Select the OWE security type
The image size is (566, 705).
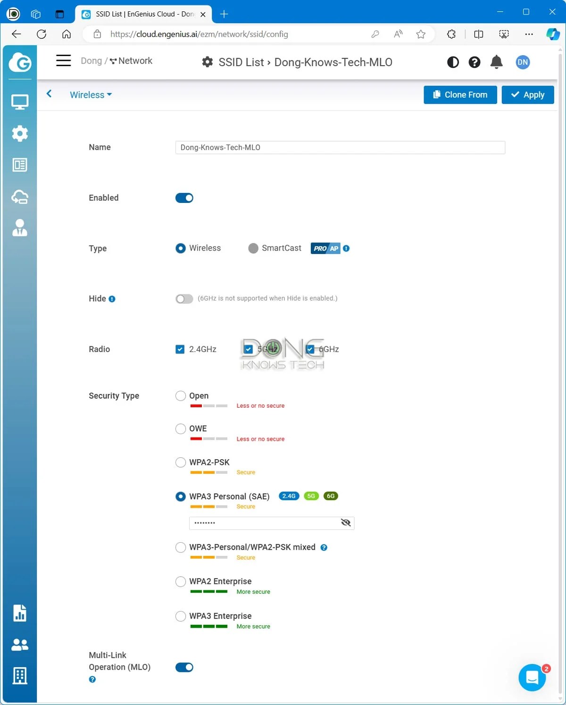coord(181,429)
